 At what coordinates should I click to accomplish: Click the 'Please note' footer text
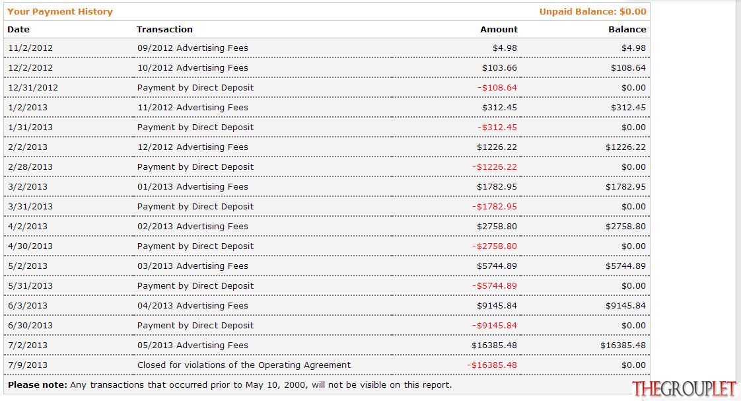click(x=230, y=385)
